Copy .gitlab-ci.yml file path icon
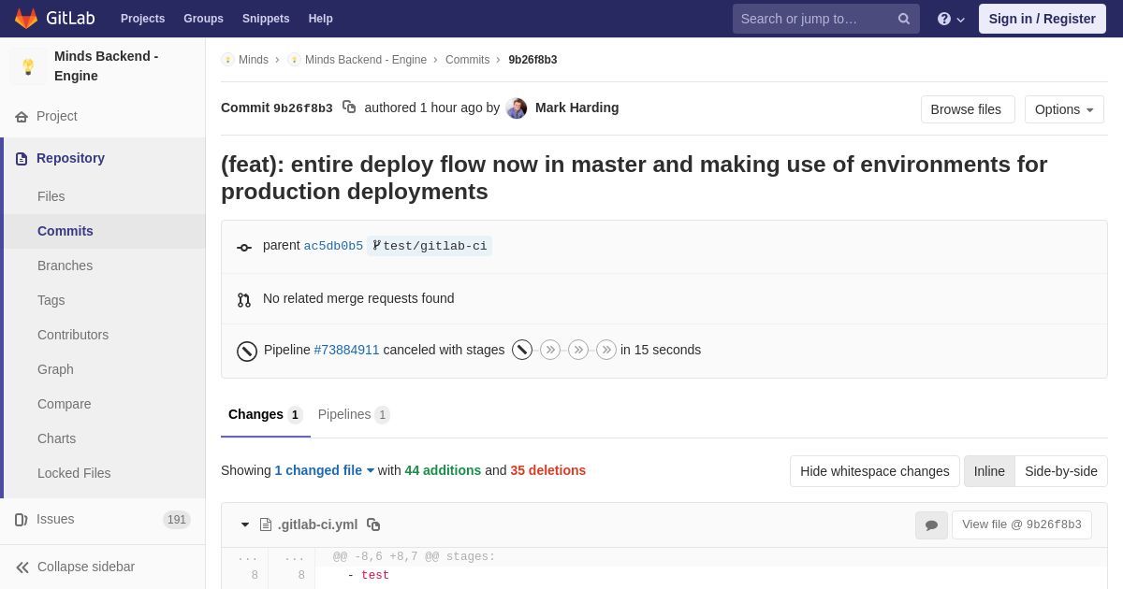The height and width of the screenshot is (589, 1123). 373,524
